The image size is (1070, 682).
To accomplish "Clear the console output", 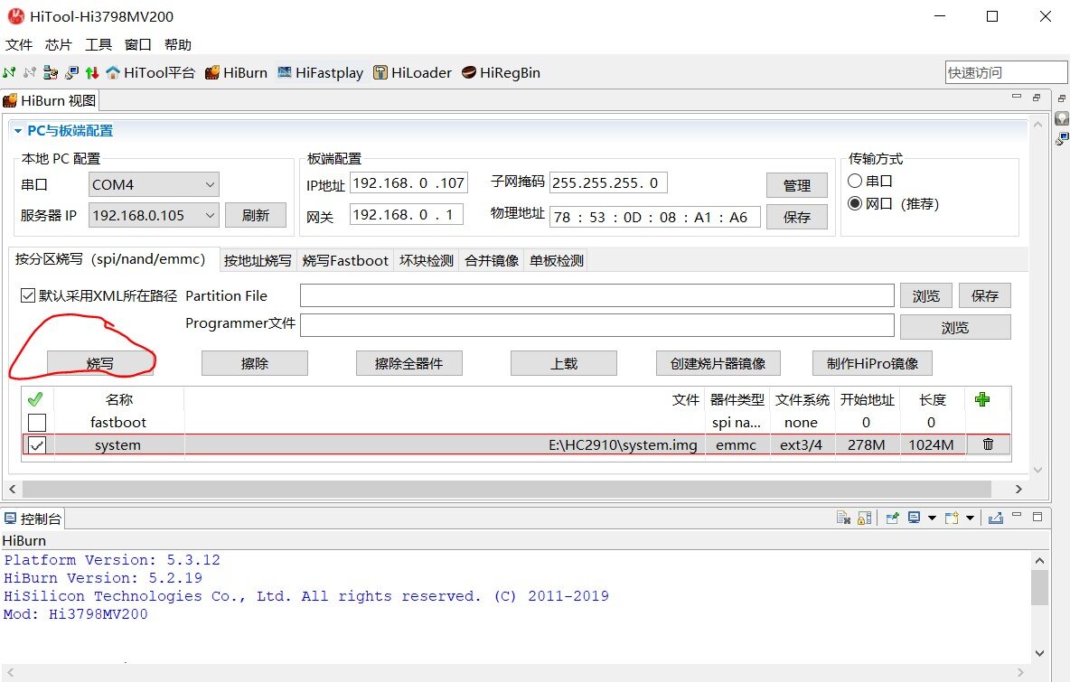I will pos(843,519).
